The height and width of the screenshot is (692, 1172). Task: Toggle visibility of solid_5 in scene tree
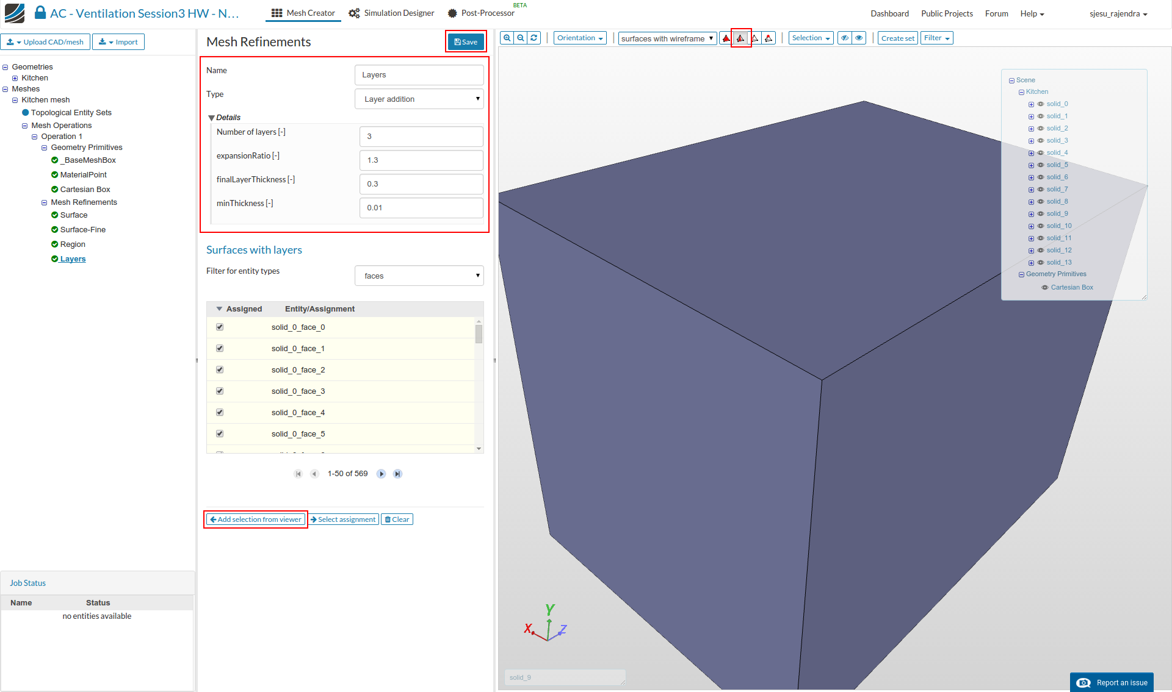1041,165
